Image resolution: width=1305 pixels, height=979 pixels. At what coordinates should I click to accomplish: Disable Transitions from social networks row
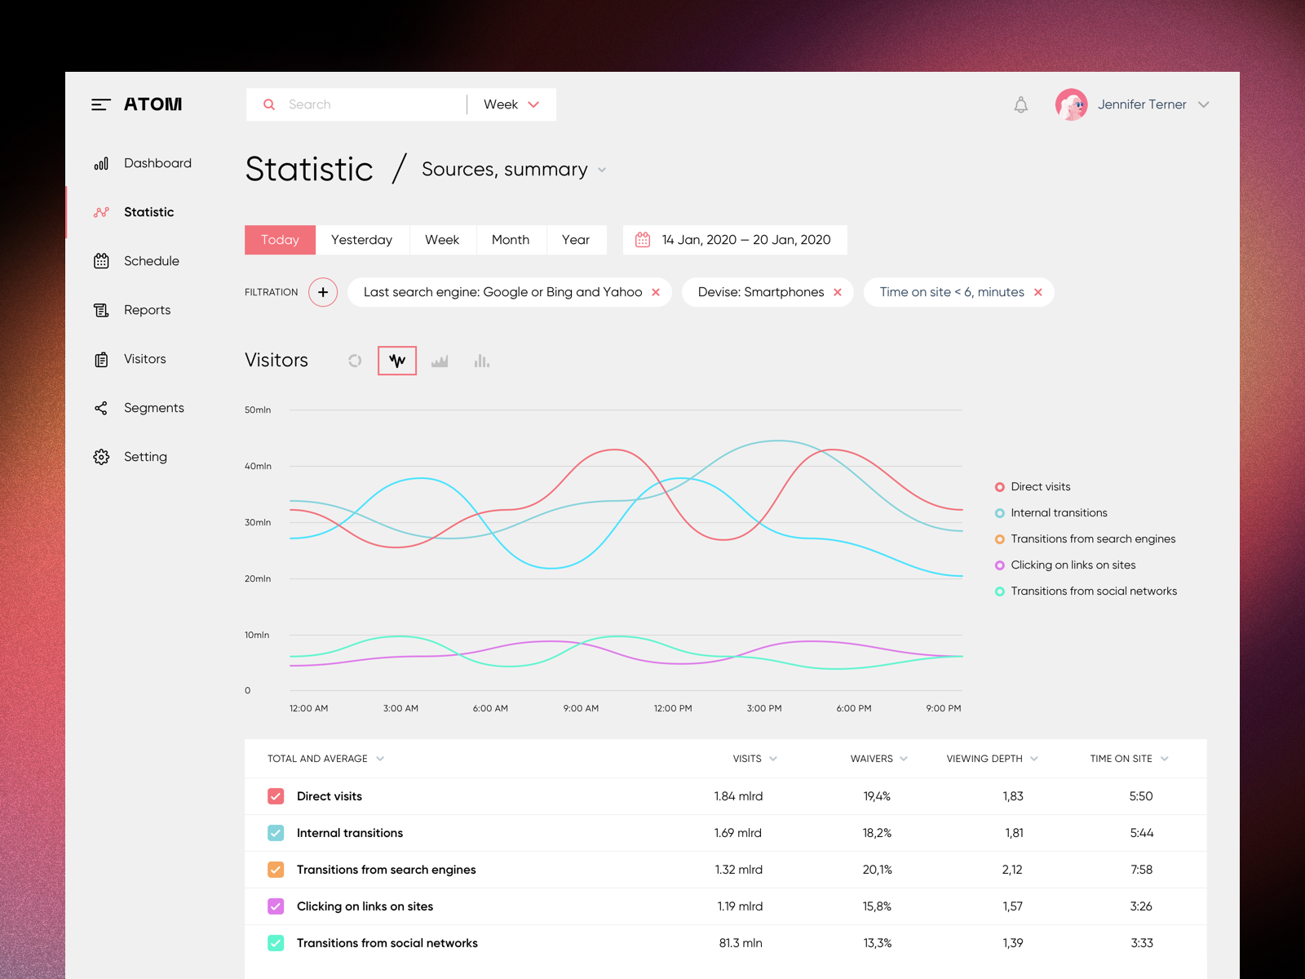coord(276,942)
